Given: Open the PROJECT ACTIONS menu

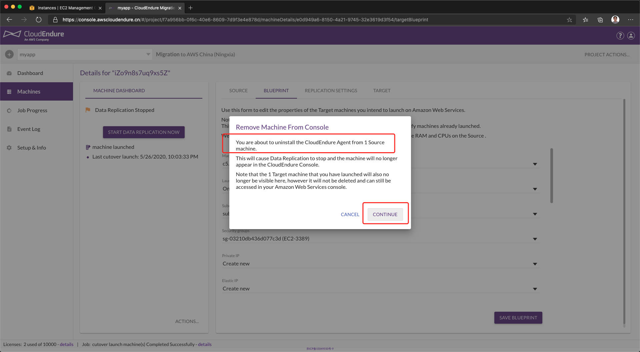Looking at the screenshot, I should click(x=607, y=55).
